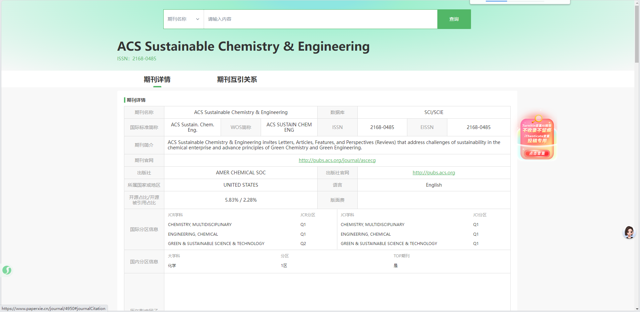This screenshot has width=640, height=312.
Task: Click the scrollbar up arrow
Action: point(637,3)
